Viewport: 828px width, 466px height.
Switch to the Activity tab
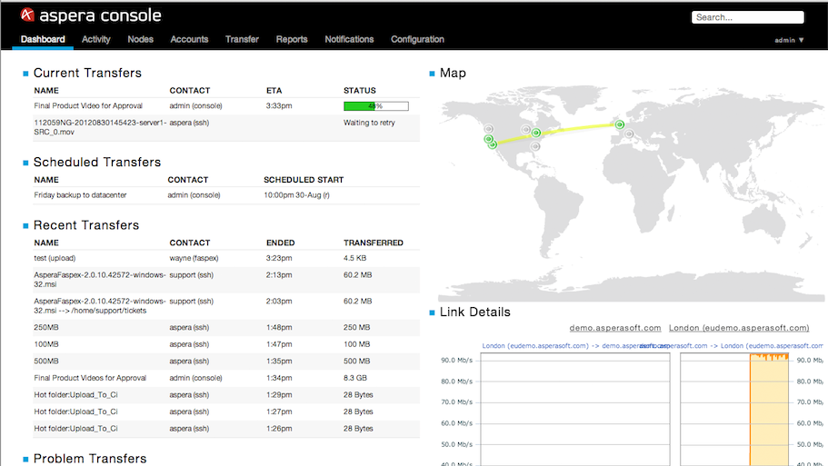pos(95,39)
